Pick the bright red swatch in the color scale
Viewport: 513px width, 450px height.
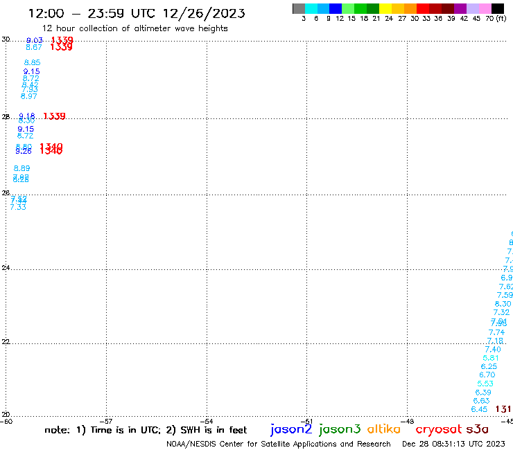point(423,8)
